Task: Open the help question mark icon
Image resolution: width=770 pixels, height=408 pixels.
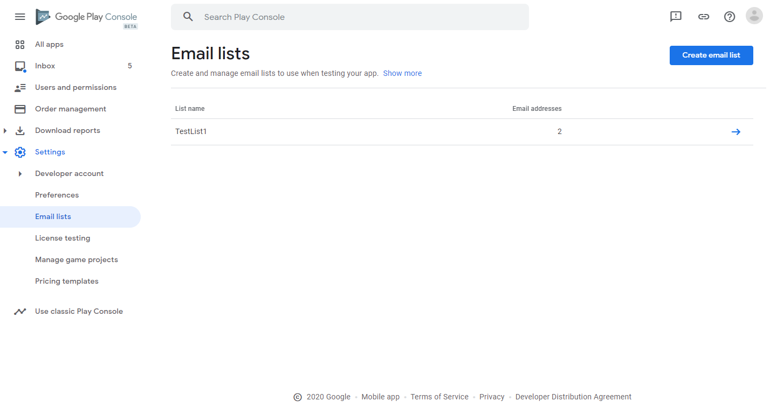Action: pyautogui.click(x=730, y=17)
